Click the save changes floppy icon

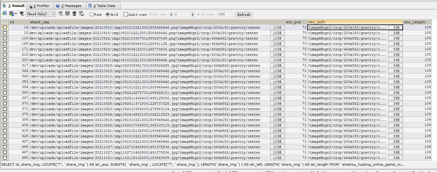click(67, 14)
